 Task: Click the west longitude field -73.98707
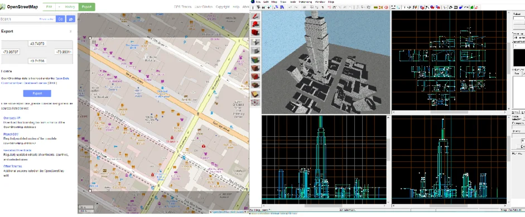11,52
